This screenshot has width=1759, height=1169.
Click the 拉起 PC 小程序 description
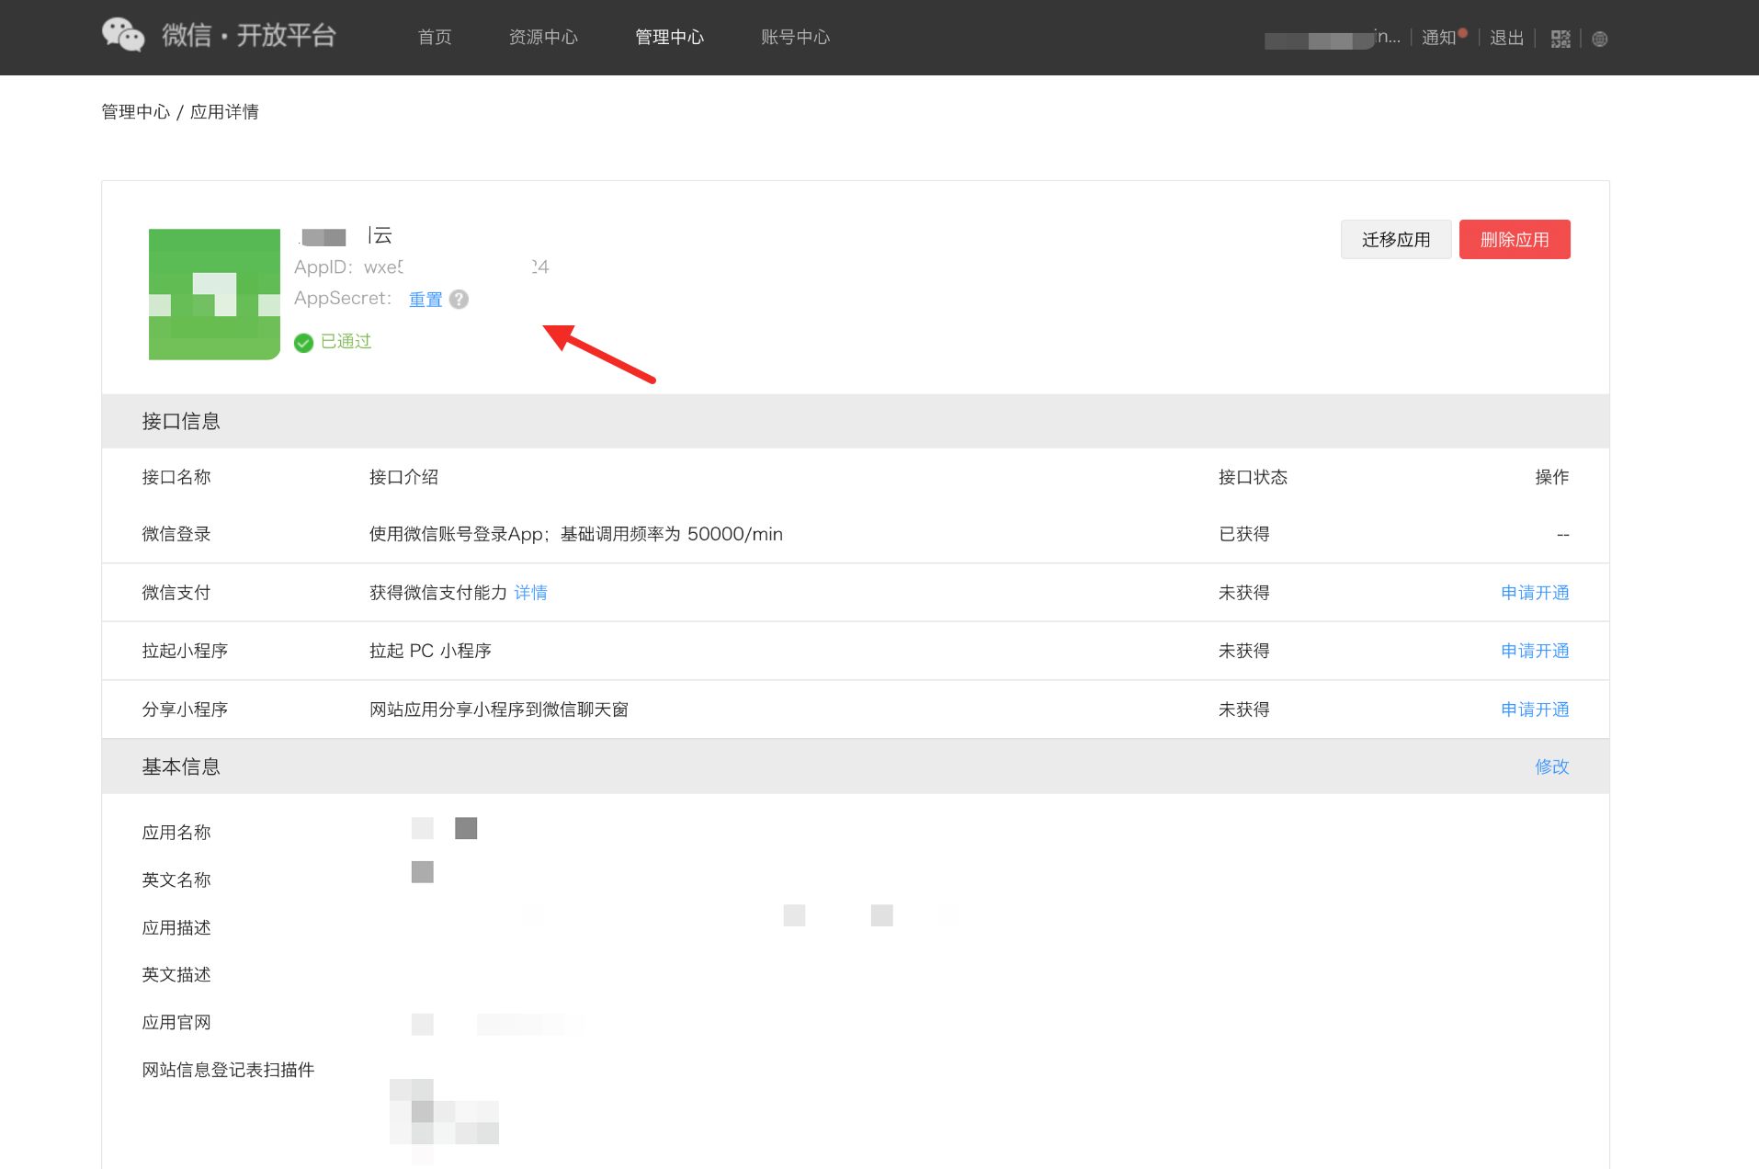pyautogui.click(x=430, y=651)
